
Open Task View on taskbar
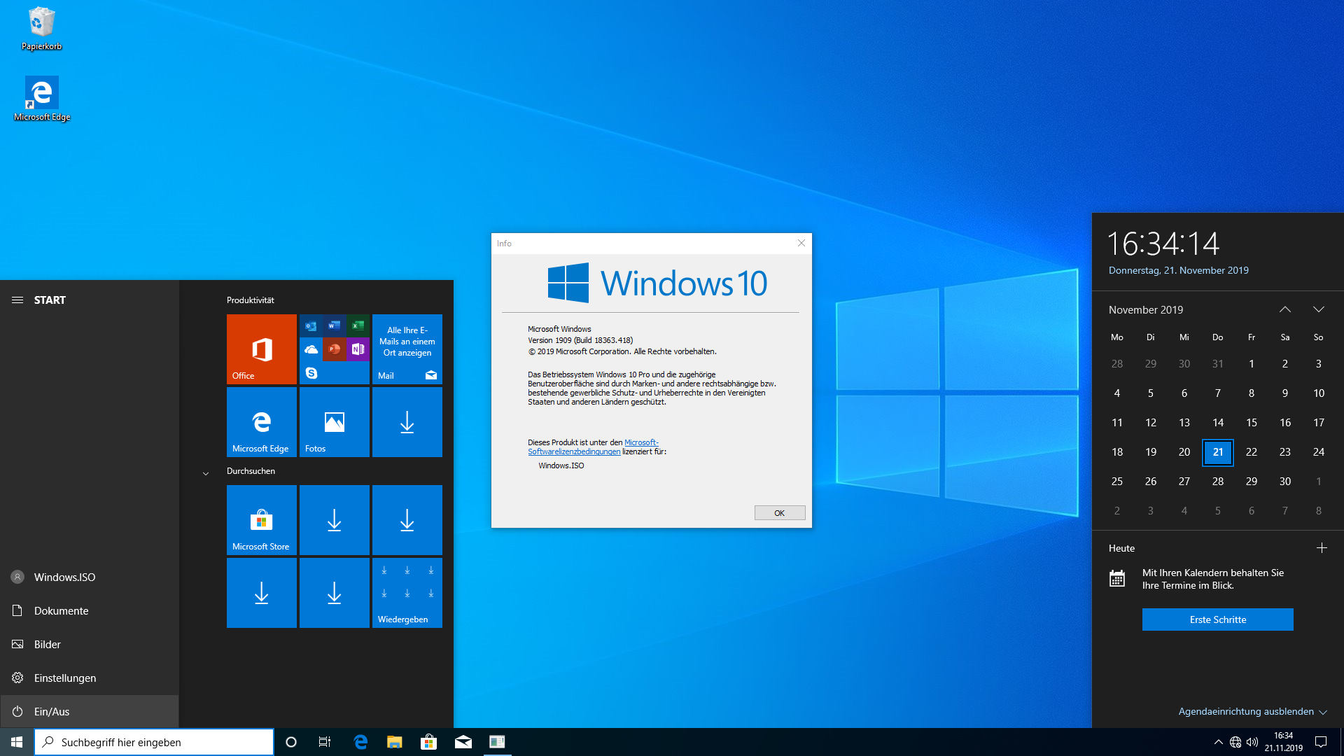[x=325, y=742]
